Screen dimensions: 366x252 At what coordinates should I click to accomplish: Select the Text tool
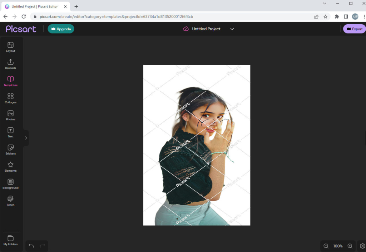(x=10, y=132)
